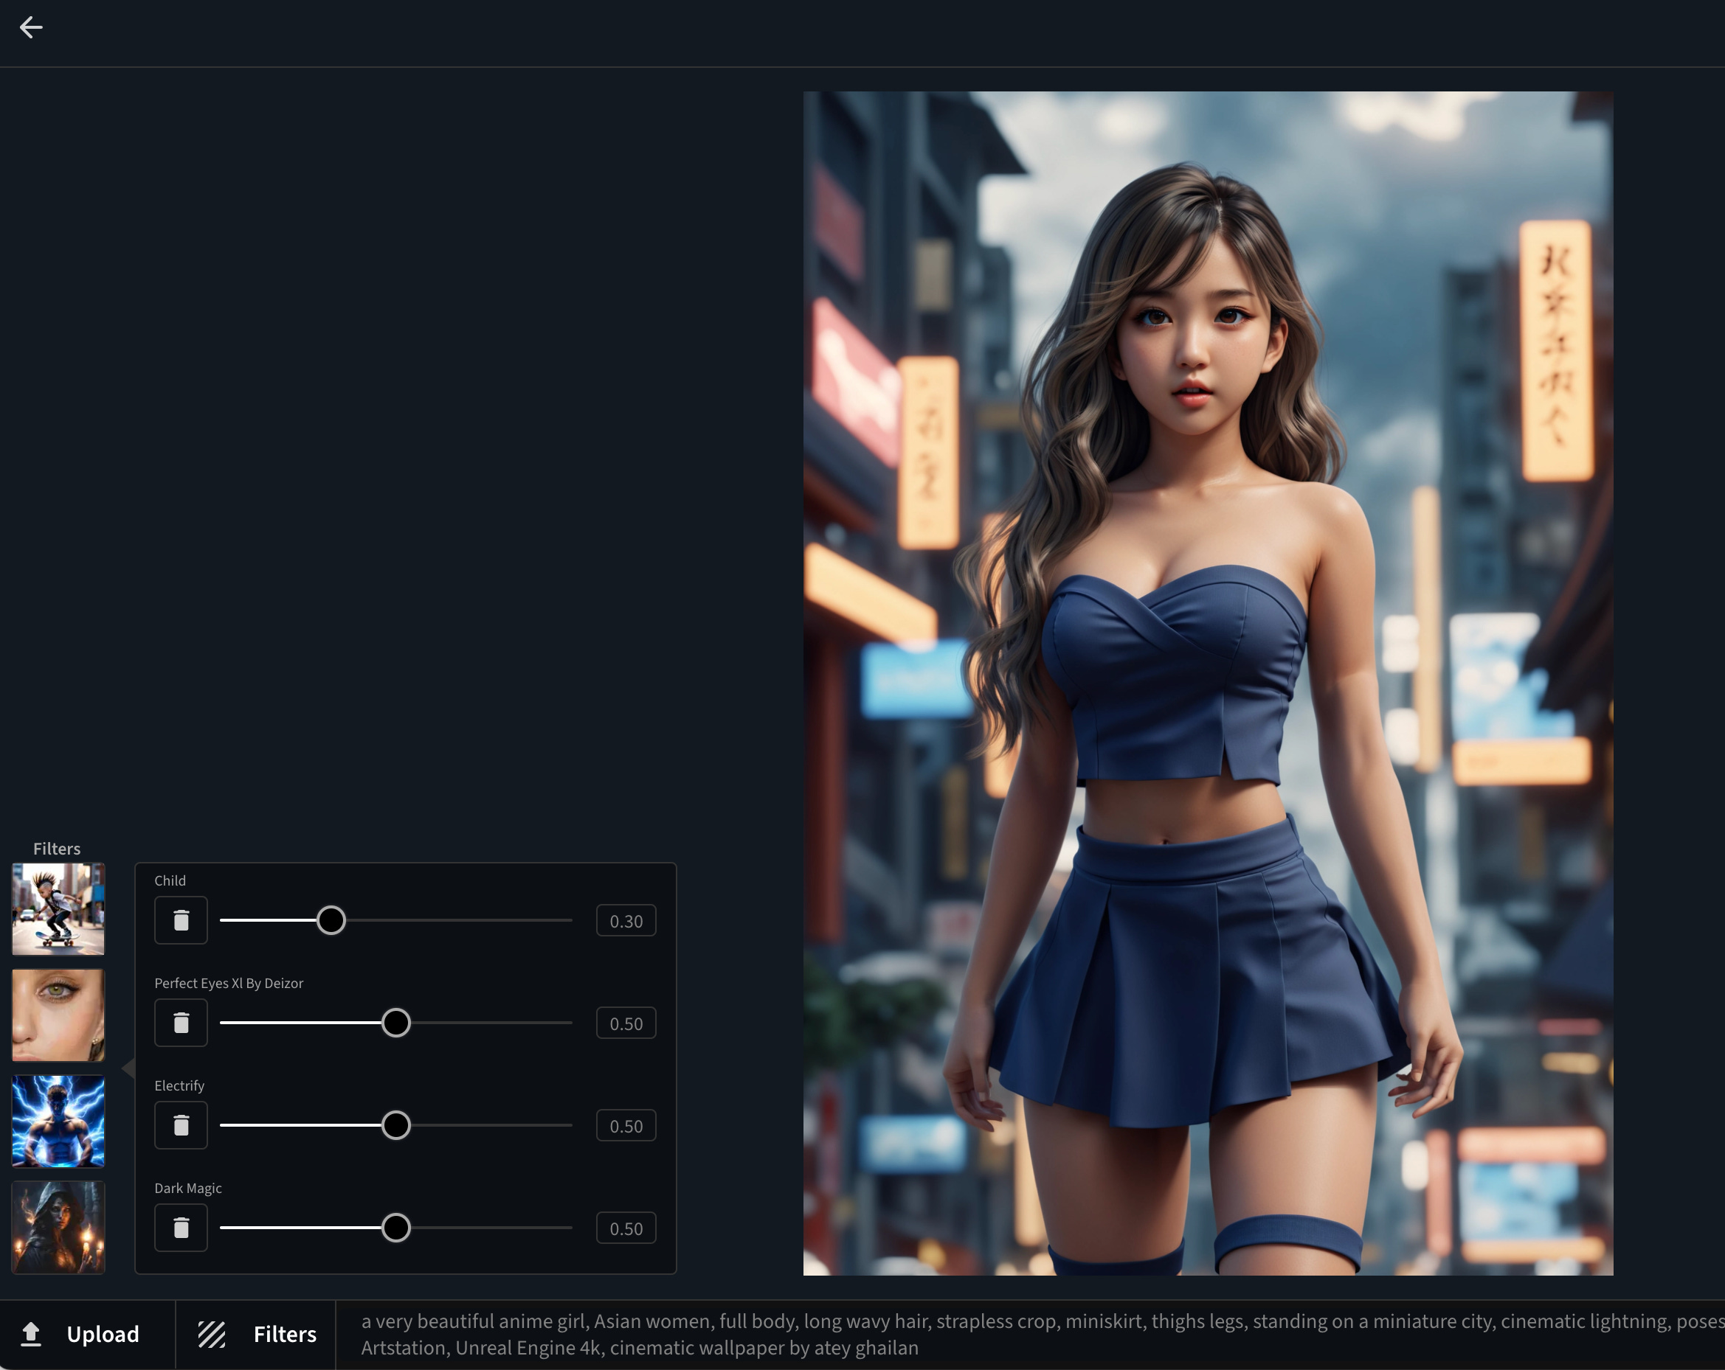The height and width of the screenshot is (1370, 1725).
Task: Click the Perfect Eyes slider knob
Action: click(396, 1023)
